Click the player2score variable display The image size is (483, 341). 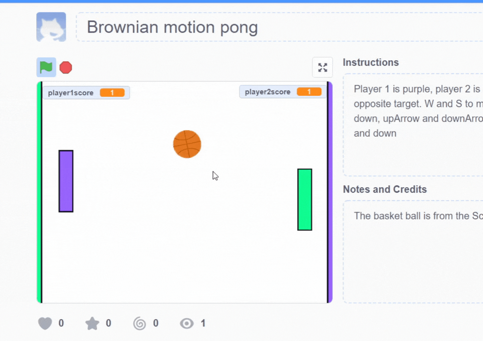[x=282, y=92]
